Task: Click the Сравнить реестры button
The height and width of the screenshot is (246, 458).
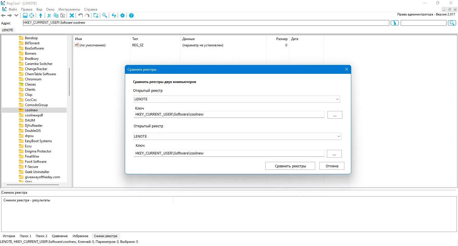Action: coord(290,166)
